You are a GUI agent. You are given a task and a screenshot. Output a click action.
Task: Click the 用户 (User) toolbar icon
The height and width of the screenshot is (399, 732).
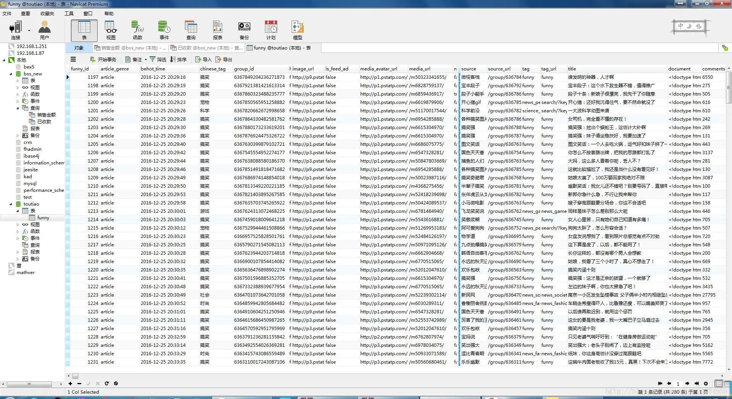click(44, 30)
